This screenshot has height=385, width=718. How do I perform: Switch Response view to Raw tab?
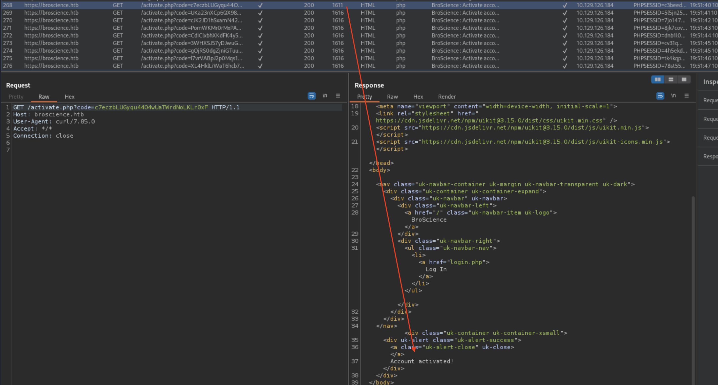pyautogui.click(x=392, y=97)
